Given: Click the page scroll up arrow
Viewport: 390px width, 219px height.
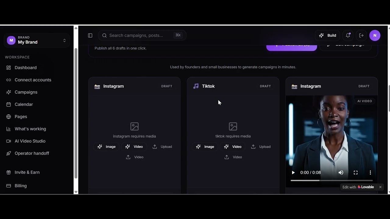Looking at the screenshot, I should [x=389, y=28].
